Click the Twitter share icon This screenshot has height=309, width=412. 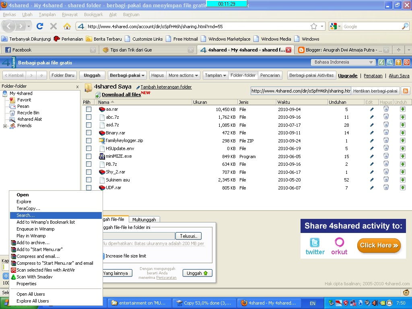315,246
